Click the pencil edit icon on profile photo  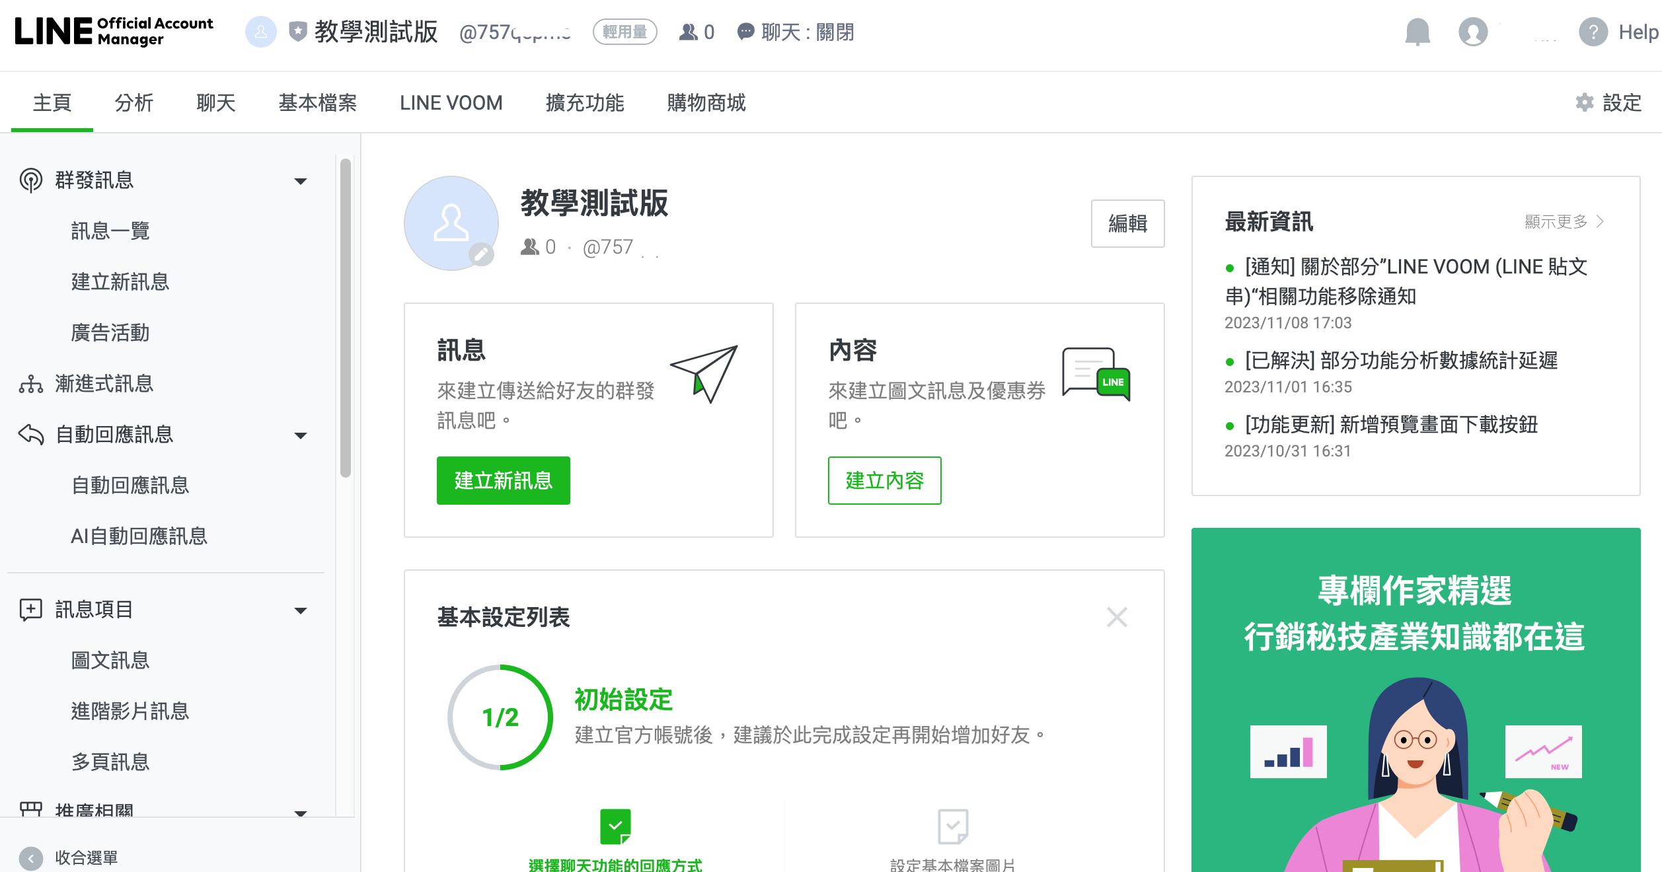click(x=481, y=254)
